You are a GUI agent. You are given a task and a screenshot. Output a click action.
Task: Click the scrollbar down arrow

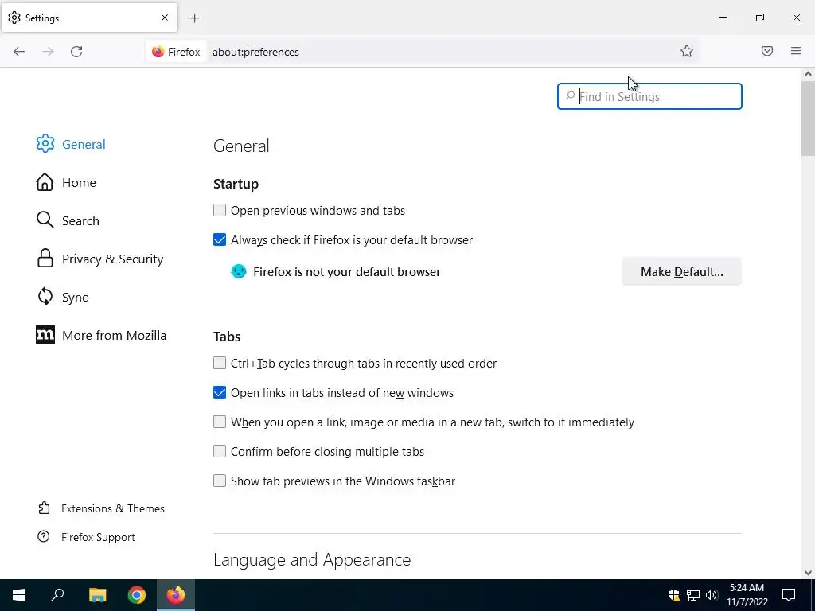pyautogui.click(x=808, y=573)
